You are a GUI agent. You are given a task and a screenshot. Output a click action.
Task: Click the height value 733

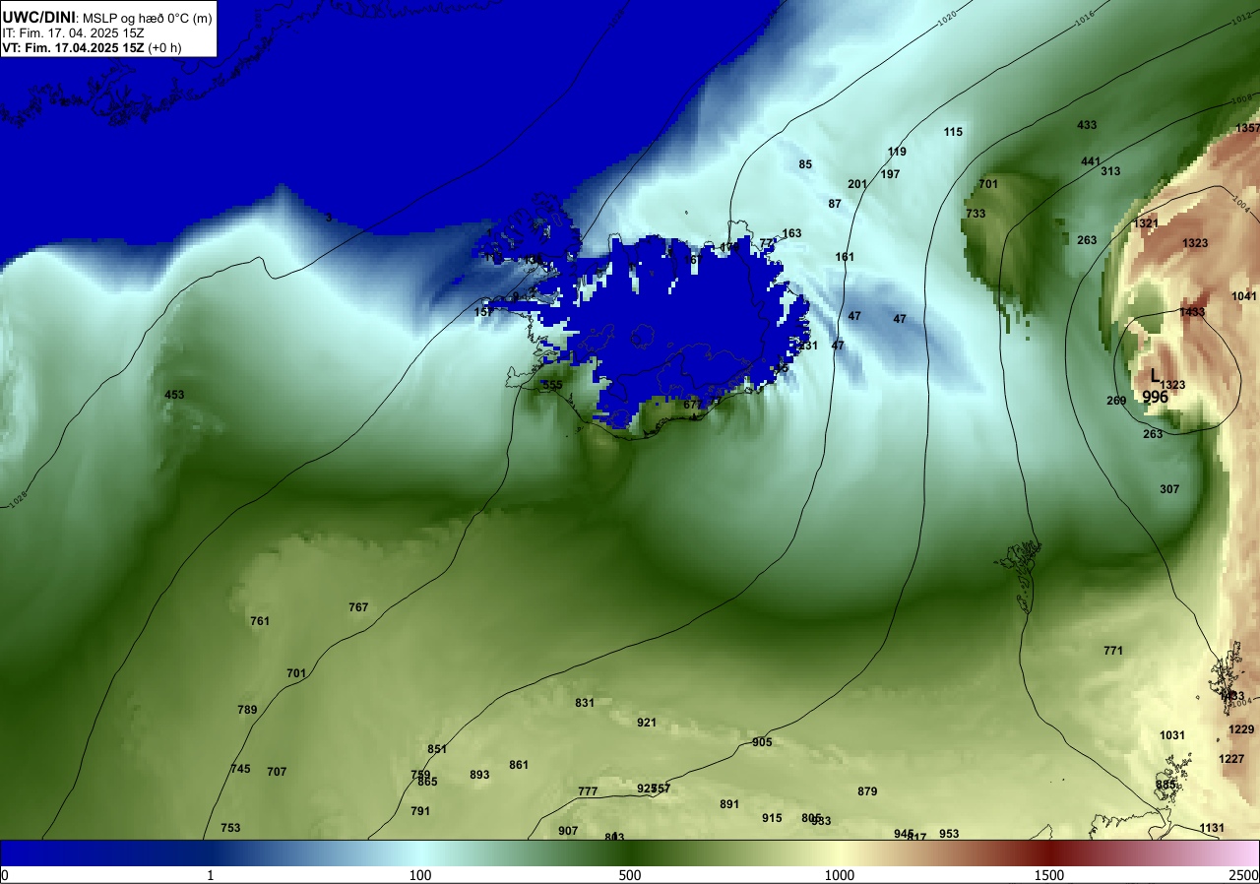tap(976, 214)
